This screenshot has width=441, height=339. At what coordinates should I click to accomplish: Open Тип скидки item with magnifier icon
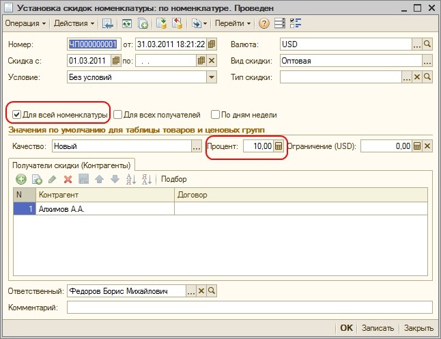click(x=427, y=77)
